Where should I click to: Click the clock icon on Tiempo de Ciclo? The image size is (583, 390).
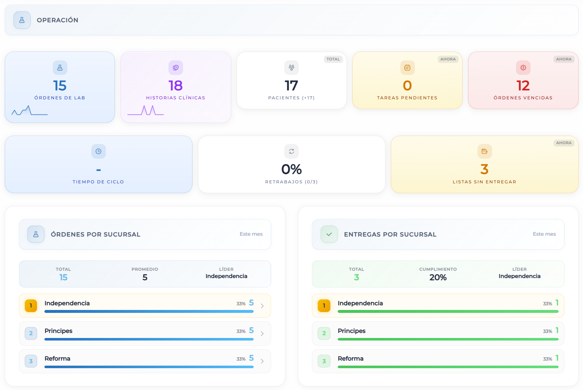99,151
